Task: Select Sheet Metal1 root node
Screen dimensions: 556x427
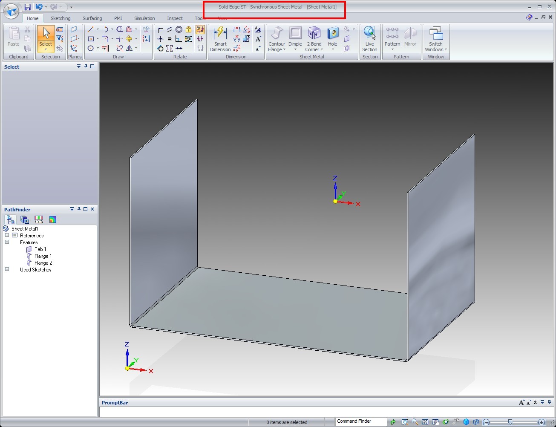Action: pyautogui.click(x=25, y=229)
